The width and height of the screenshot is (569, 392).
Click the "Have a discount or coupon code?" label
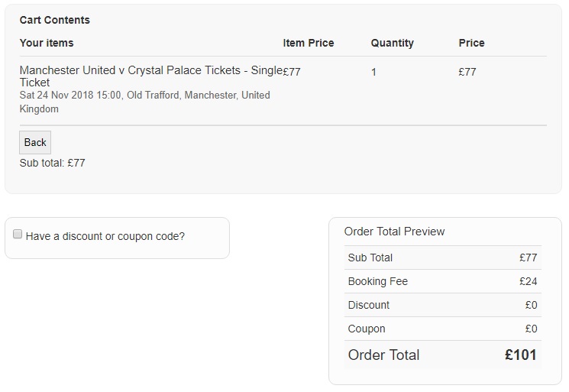(x=105, y=236)
